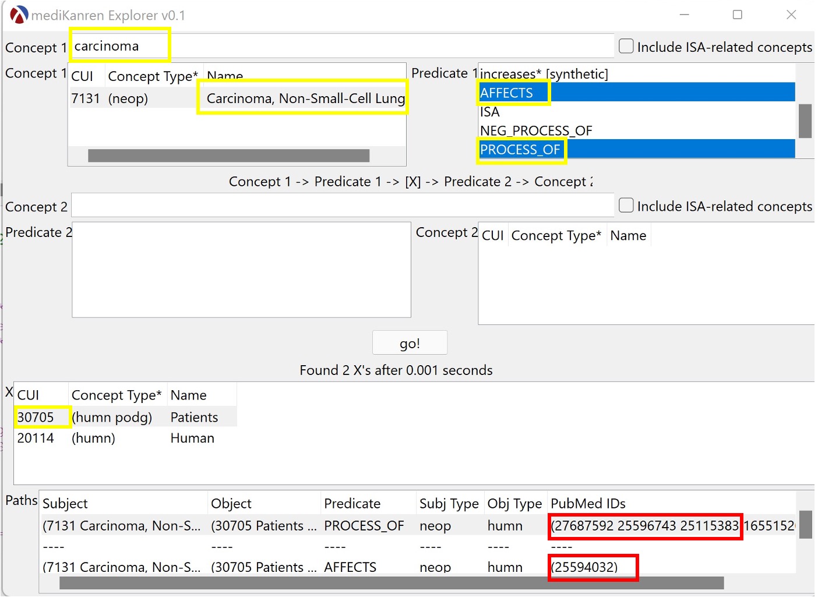Click the Paths table horizontal scrollbar
The image size is (818, 601).
tap(391, 583)
